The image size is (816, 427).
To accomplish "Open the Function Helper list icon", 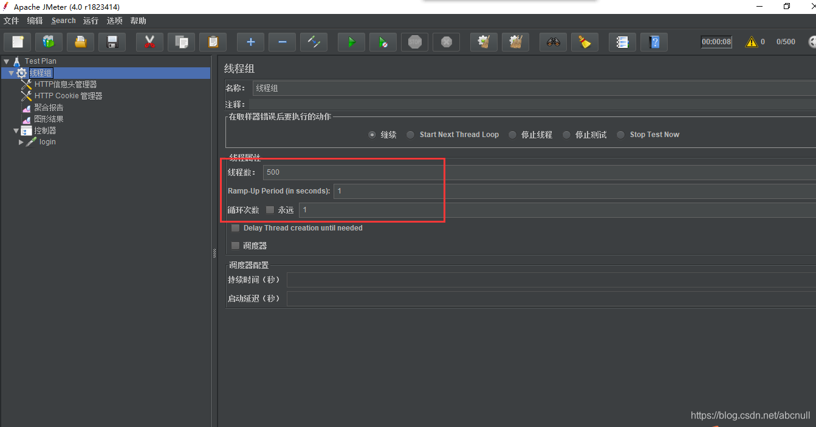I will 622,42.
